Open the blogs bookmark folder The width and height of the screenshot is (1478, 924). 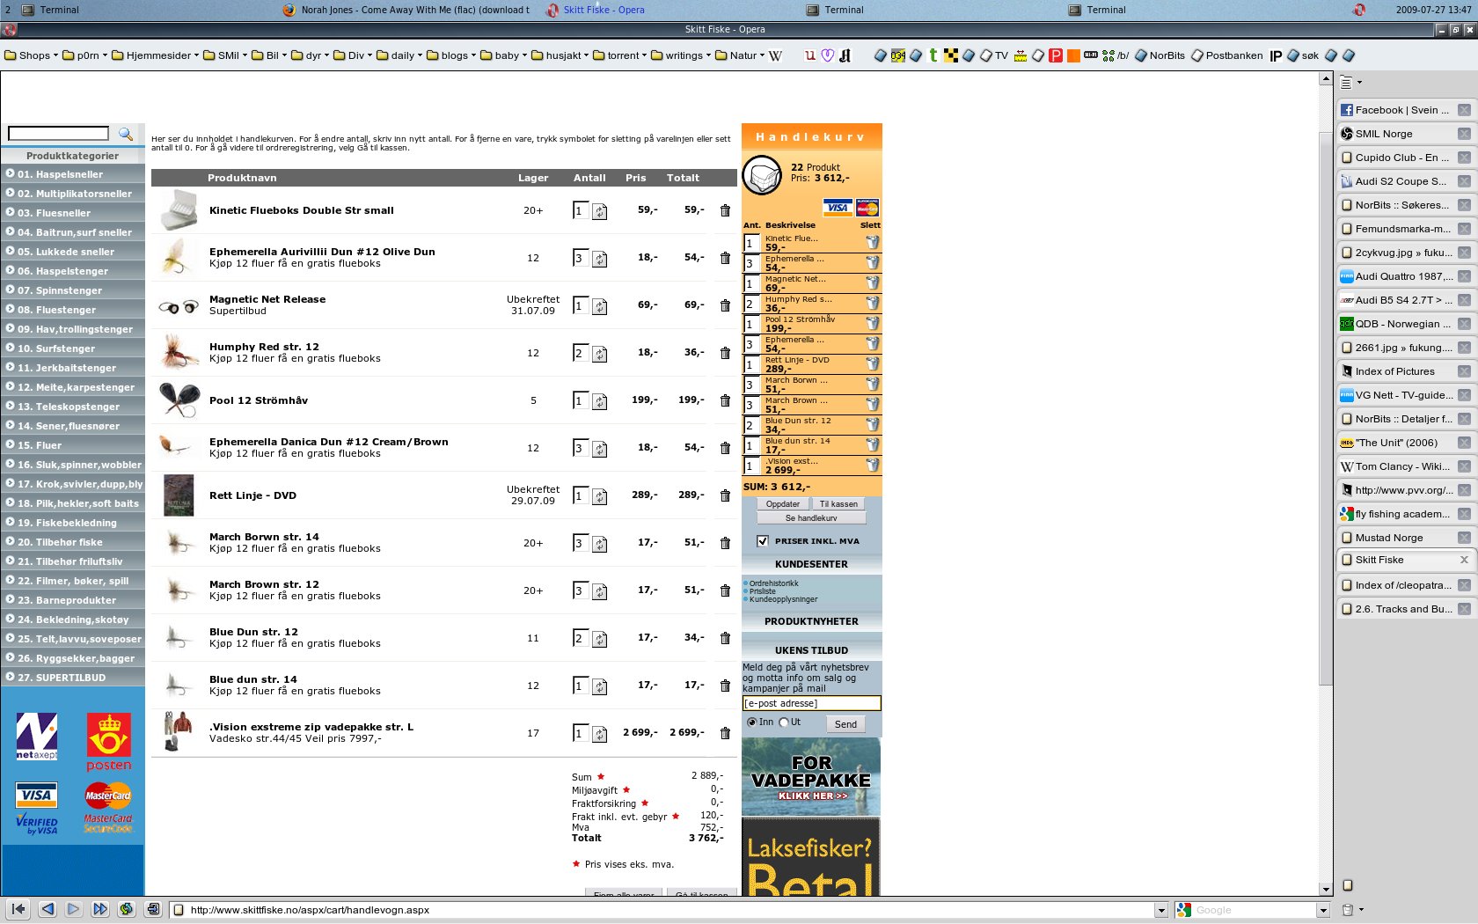[451, 55]
